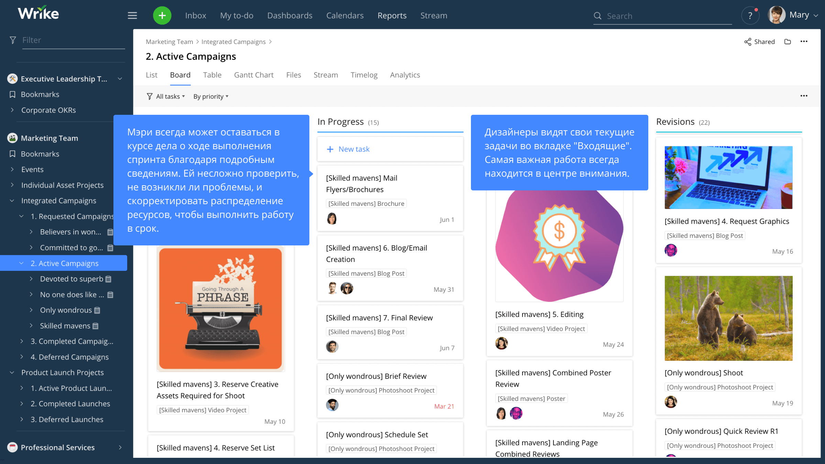Open the board options three-dot menu
Viewport: 825px width, 464px height.
coord(804,96)
